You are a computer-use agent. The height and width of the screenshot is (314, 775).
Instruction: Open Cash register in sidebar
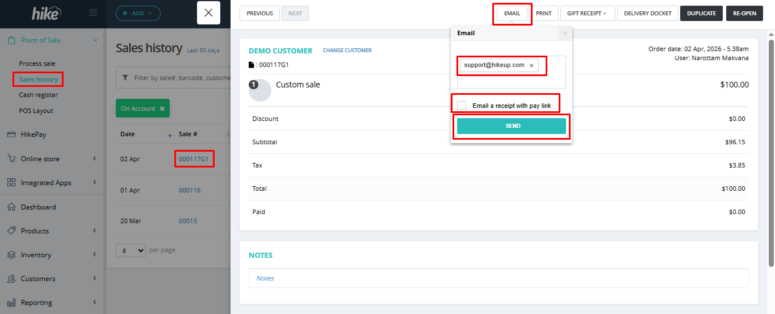click(x=39, y=95)
